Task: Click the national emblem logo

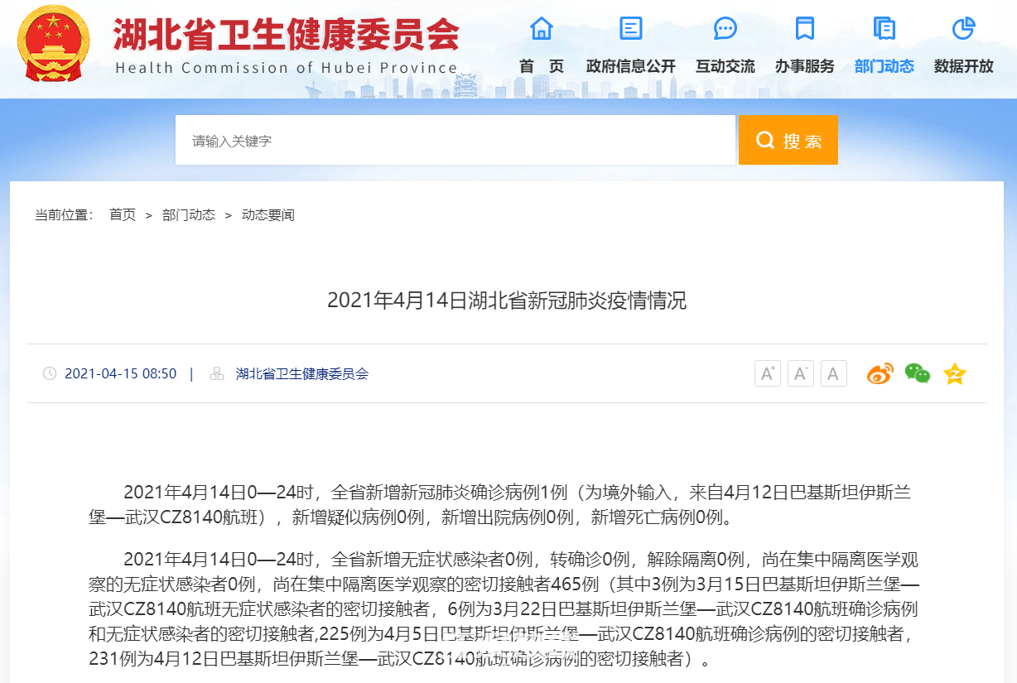Action: coord(54,44)
